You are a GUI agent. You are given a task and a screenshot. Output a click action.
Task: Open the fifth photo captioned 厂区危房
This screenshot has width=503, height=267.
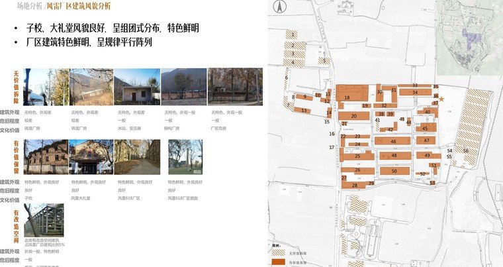pos(235,87)
